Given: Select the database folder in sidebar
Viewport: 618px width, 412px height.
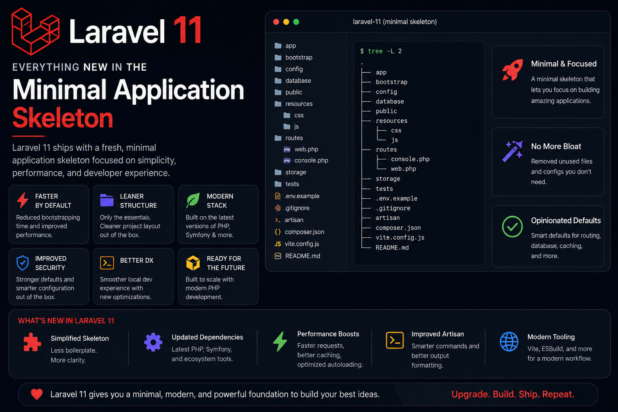Looking at the screenshot, I should tap(293, 81).
